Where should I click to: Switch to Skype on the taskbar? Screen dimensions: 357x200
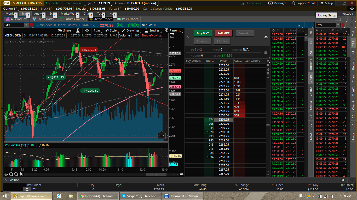[140, 196]
